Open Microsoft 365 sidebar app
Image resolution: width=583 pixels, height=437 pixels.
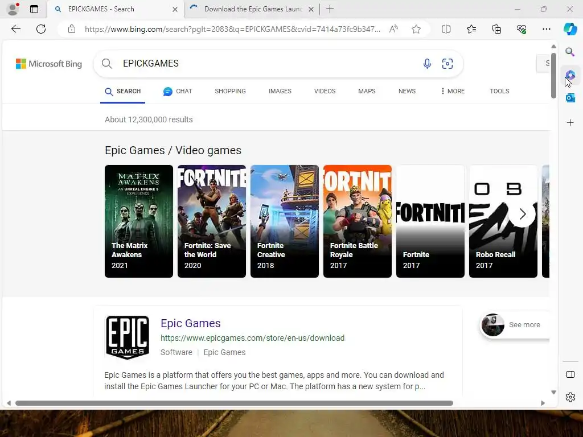click(x=570, y=76)
